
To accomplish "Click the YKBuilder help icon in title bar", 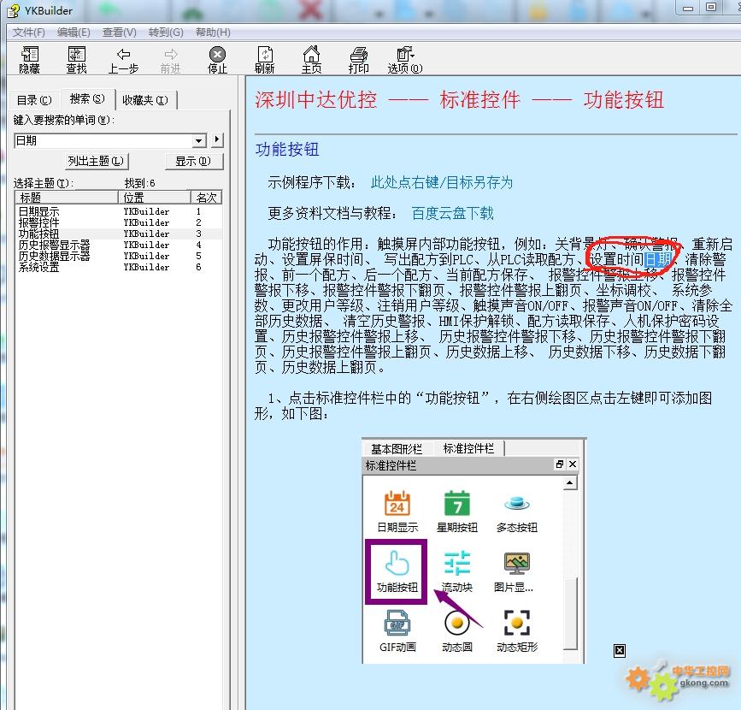I will 14,10.
